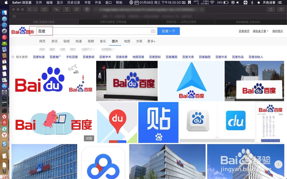Open the green Android icon in the Dock
This screenshot has width=287, height=179.
click(x=4, y=43)
